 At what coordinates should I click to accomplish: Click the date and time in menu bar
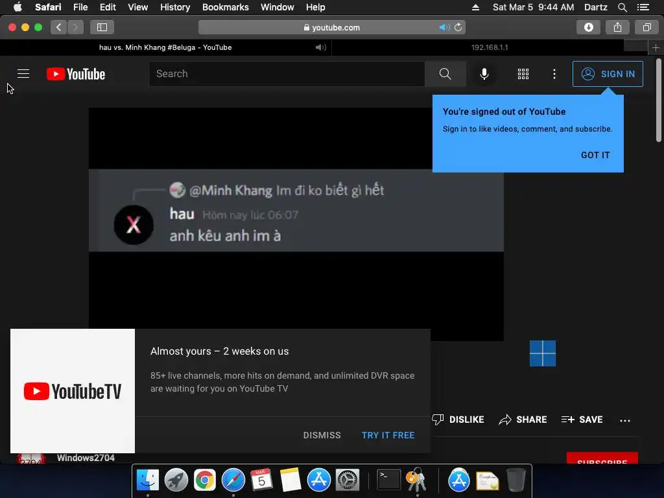click(533, 7)
